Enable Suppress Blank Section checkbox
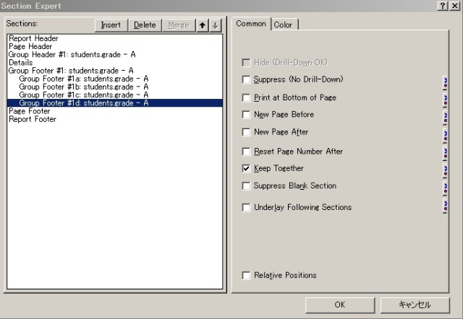This screenshot has height=319, width=463. [246, 186]
